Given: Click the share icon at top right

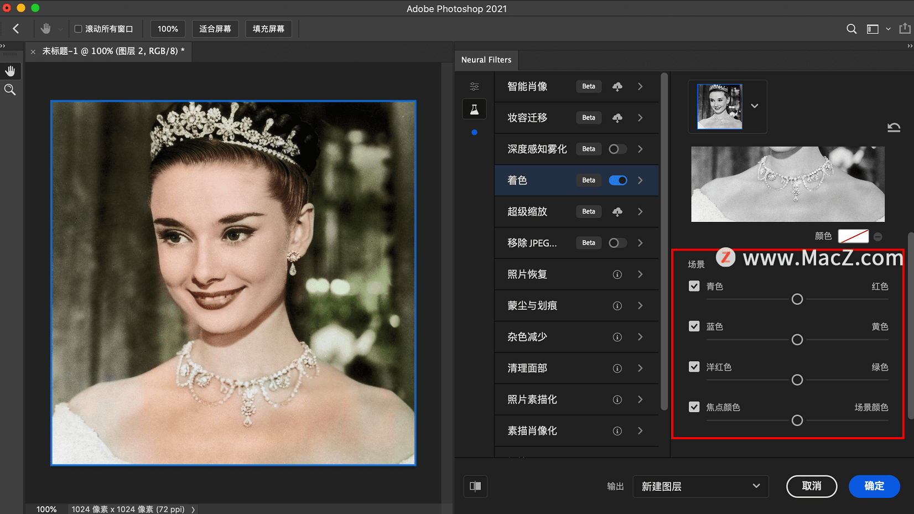Looking at the screenshot, I should [905, 28].
